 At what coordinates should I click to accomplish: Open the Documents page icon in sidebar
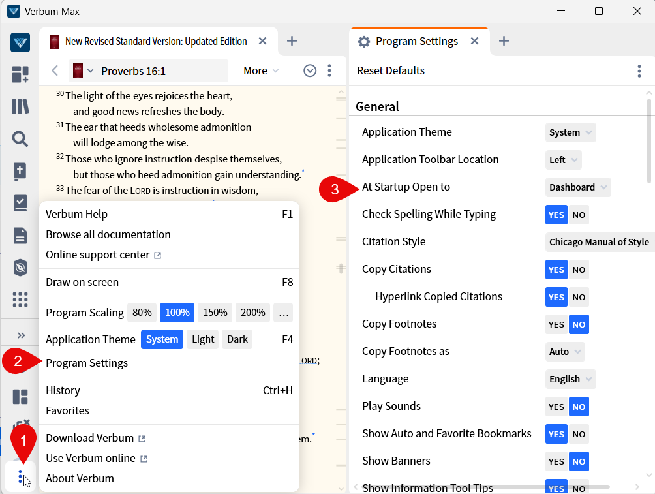tap(20, 236)
